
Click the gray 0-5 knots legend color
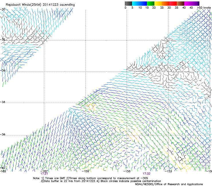tap(129, 3)
